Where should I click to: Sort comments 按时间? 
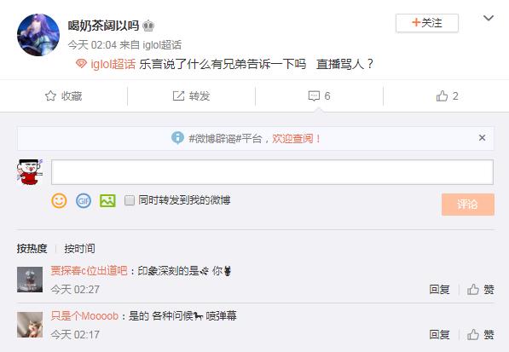[x=79, y=249]
